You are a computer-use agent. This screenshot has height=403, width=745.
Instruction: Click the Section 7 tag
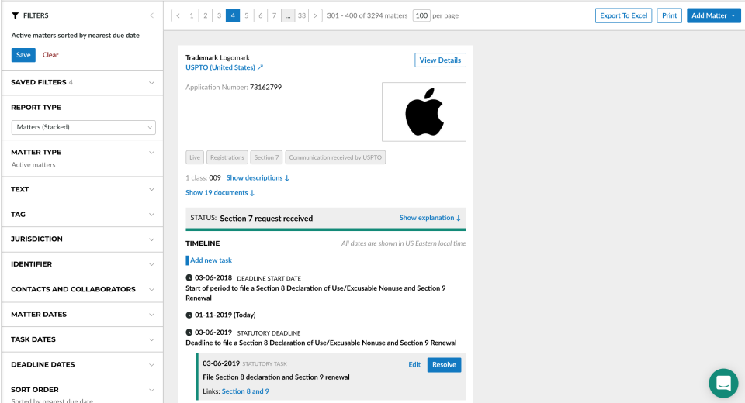click(x=266, y=157)
